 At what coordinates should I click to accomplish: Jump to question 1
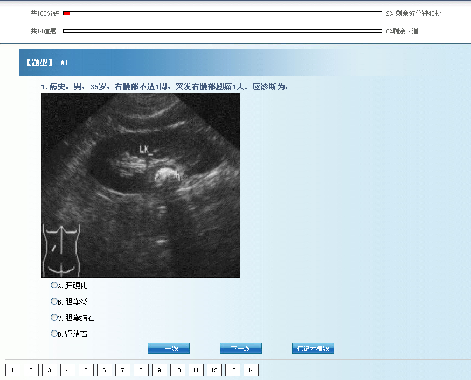coord(12,370)
